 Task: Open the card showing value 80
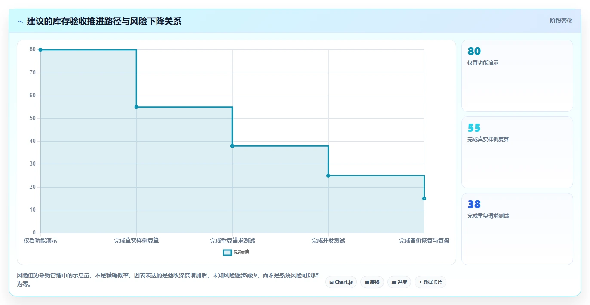tap(517, 76)
